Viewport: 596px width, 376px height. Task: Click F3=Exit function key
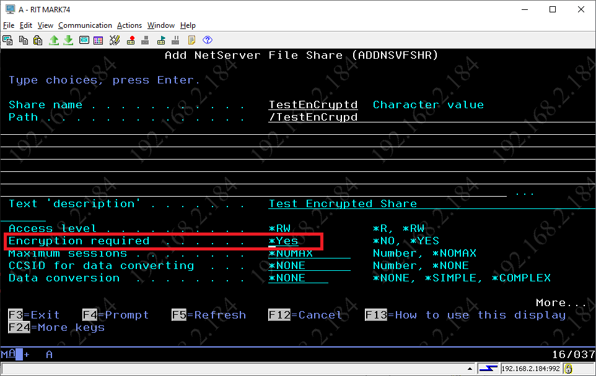tap(34, 315)
